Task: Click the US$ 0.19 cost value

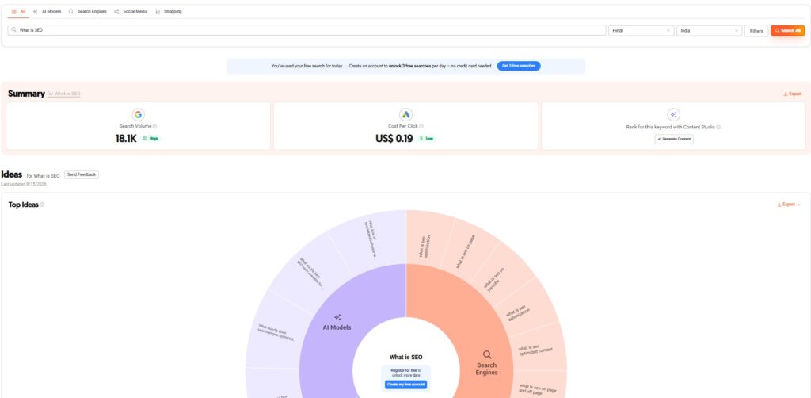Action: coord(394,139)
